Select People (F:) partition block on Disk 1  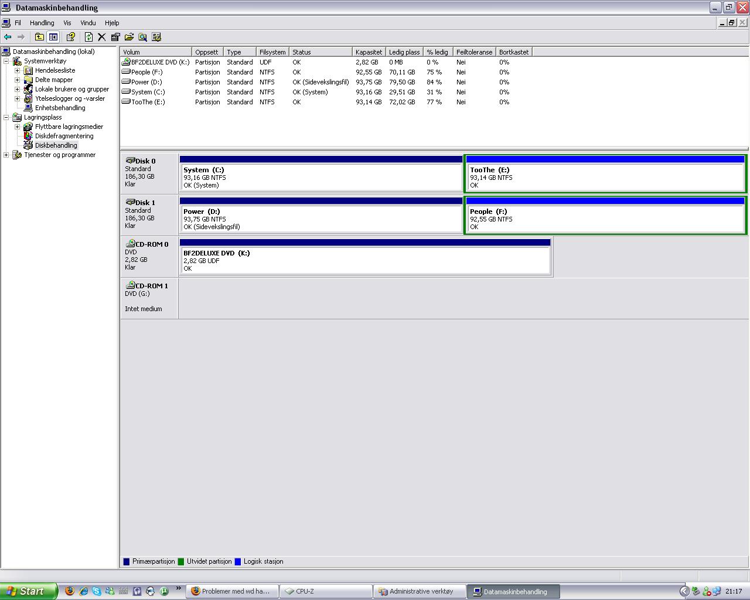(x=605, y=215)
